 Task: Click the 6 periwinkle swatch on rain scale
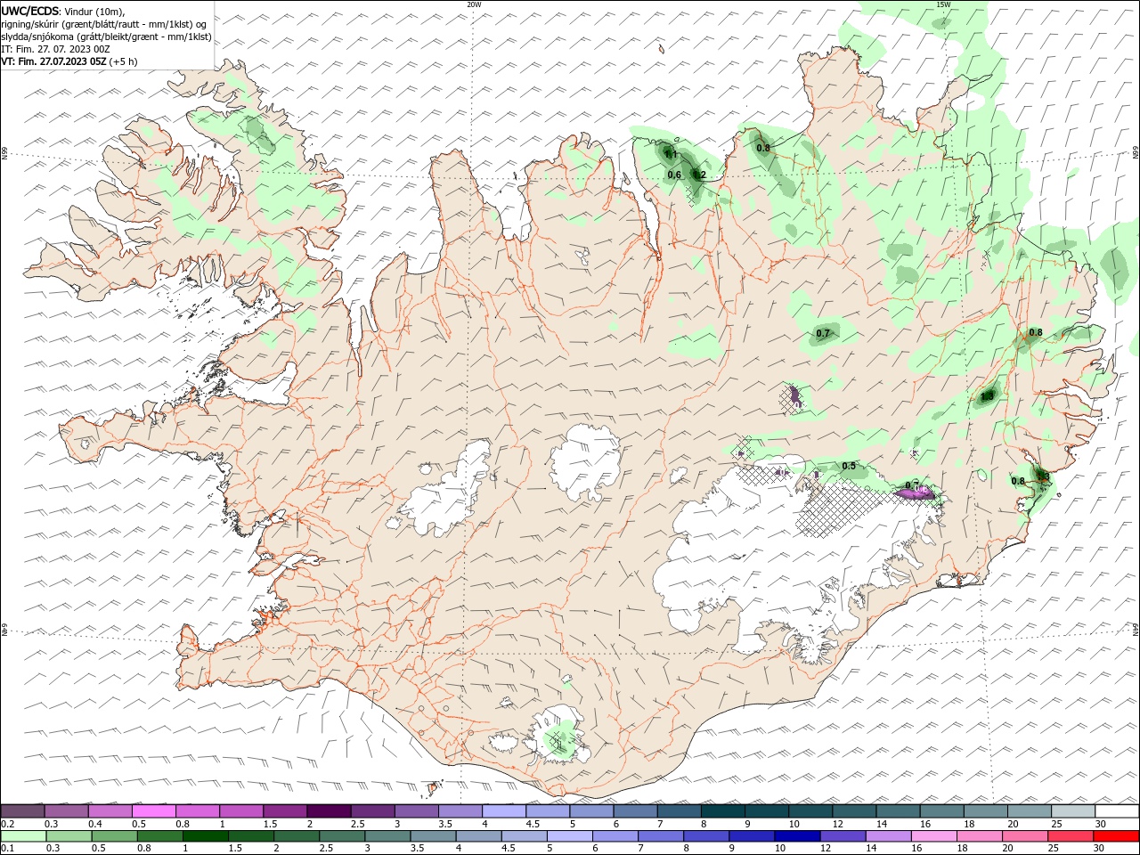click(616, 836)
